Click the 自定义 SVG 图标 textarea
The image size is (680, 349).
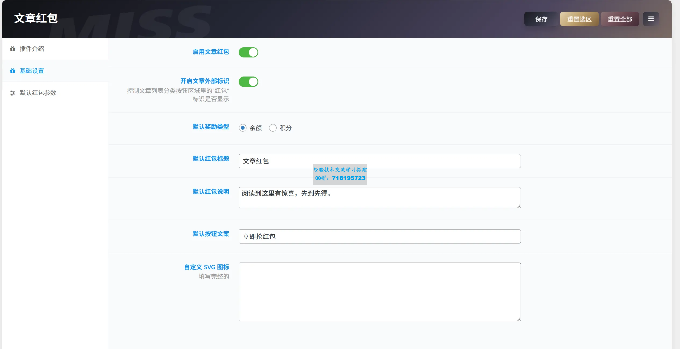[380, 292]
